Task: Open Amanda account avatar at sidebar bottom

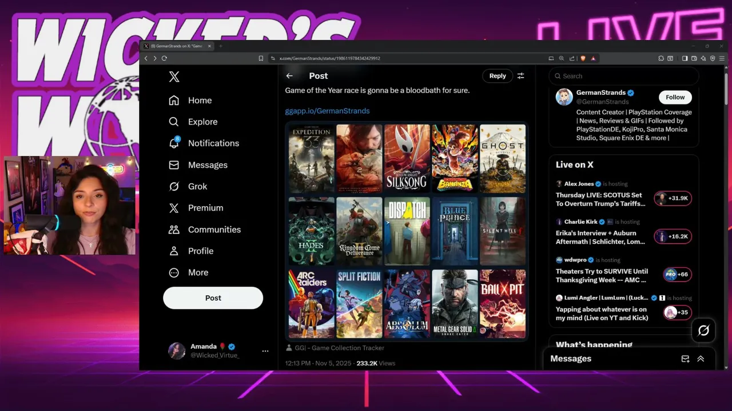Action: [177, 351]
